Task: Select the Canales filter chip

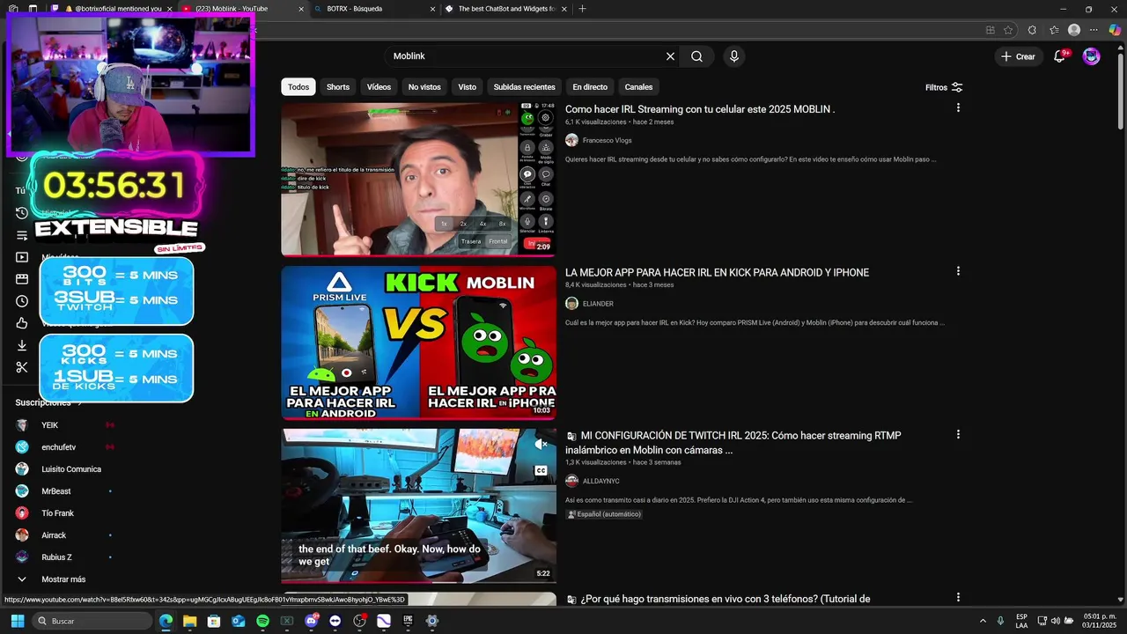Action: (638, 87)
